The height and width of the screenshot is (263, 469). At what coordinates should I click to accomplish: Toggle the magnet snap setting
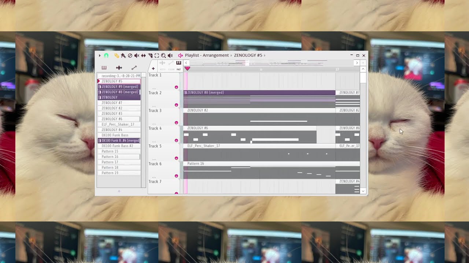106,56
